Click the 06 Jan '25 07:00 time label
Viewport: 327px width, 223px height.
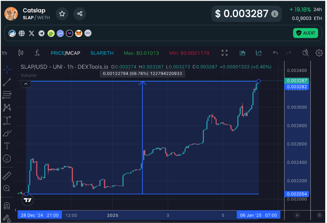pyautogui.click(x=258, y=215)
